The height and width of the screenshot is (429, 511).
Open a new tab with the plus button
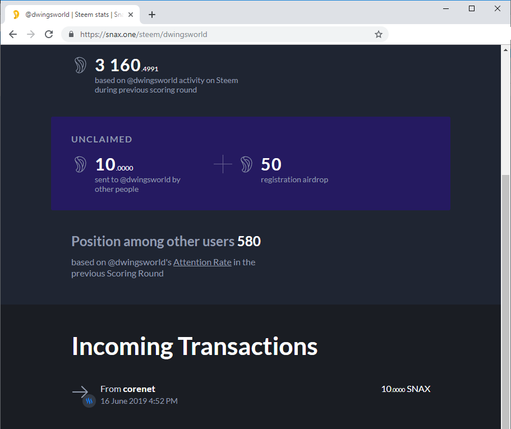pos(152,15)
